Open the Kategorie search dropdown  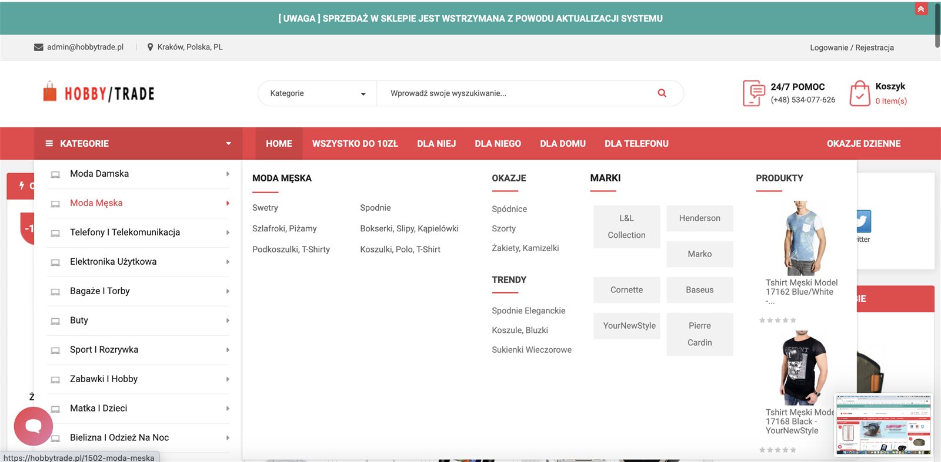coord(317,93)
